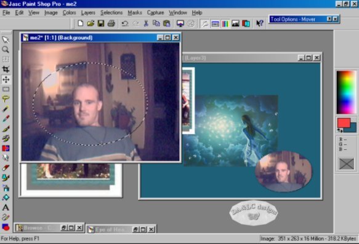Viewport: 359px width, 244px height.
Task: Select the Dropper tool
Action: tap(6, 119)
